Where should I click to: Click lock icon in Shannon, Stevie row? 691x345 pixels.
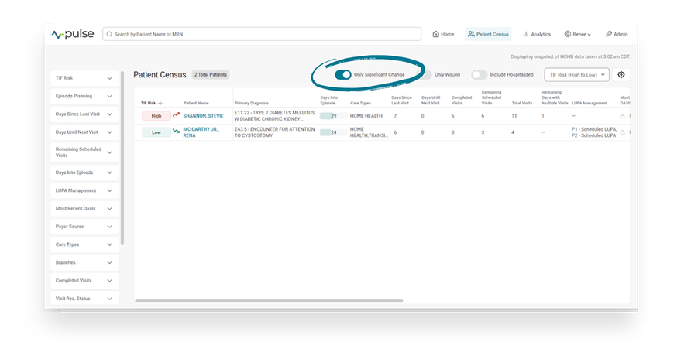click(622, 116)
